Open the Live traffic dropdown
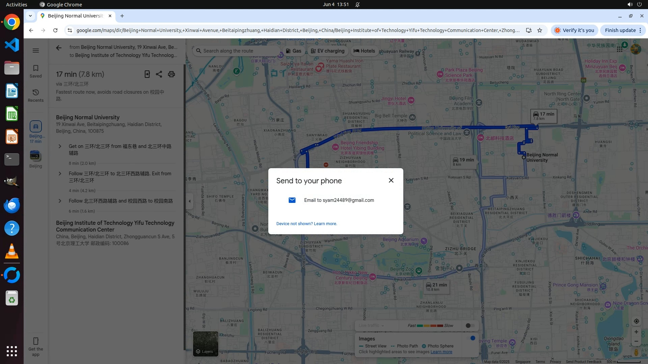Viewport: 648px width, 364px height. coord(371,326)
